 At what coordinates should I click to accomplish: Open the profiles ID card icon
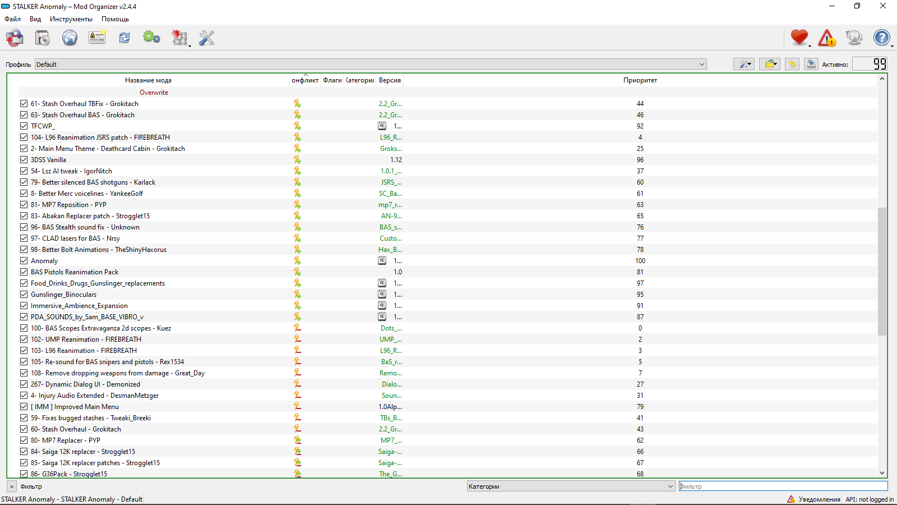(x=97, y=38)
